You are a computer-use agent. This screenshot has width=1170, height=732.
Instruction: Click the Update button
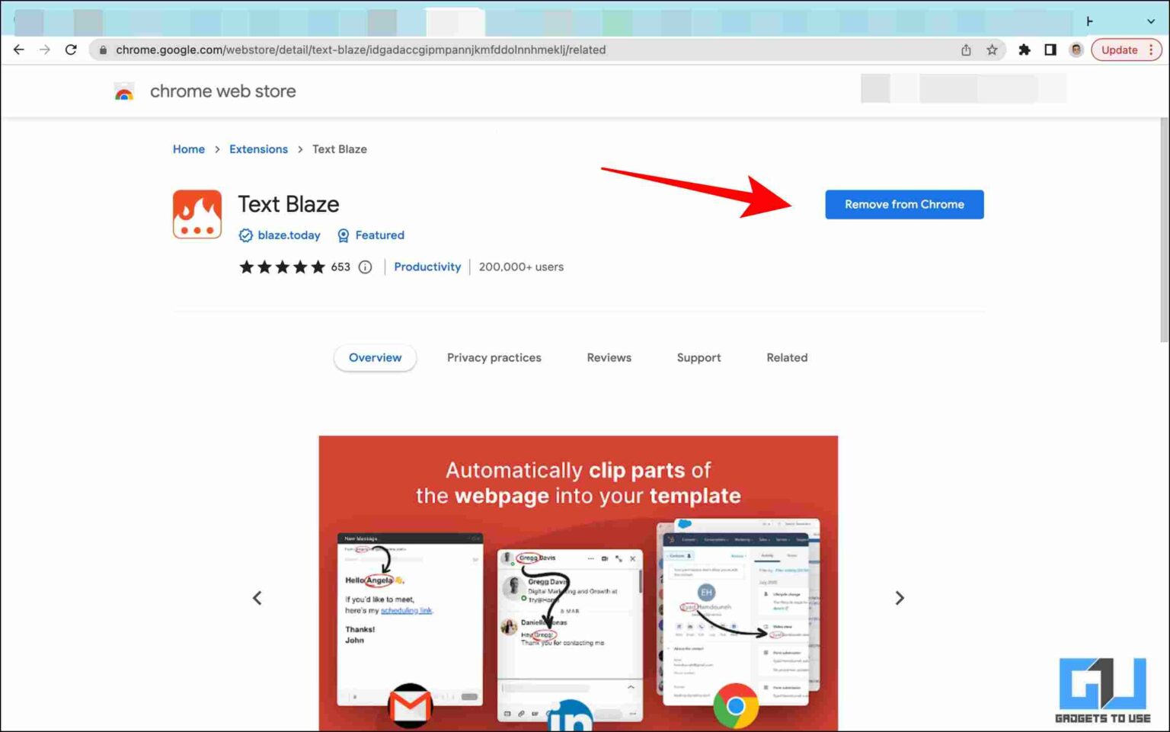1118,50
